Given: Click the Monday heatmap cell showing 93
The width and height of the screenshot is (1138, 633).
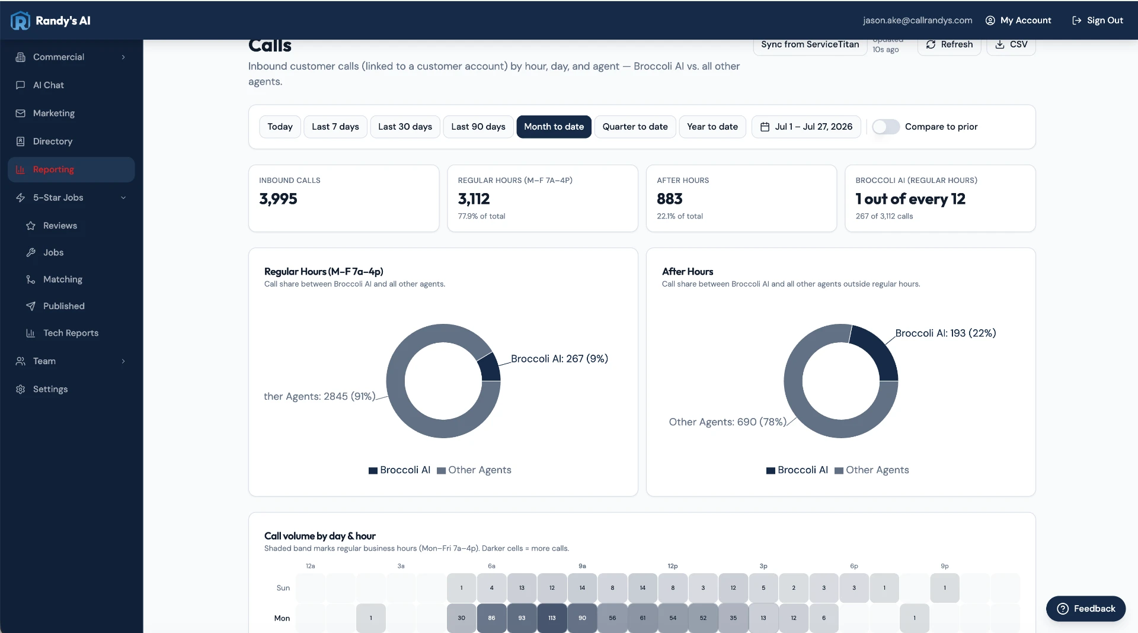Looking at the screenshot, I should [x=522, y=618].
